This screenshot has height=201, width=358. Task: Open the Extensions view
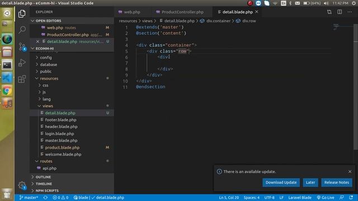coord(22,79)
